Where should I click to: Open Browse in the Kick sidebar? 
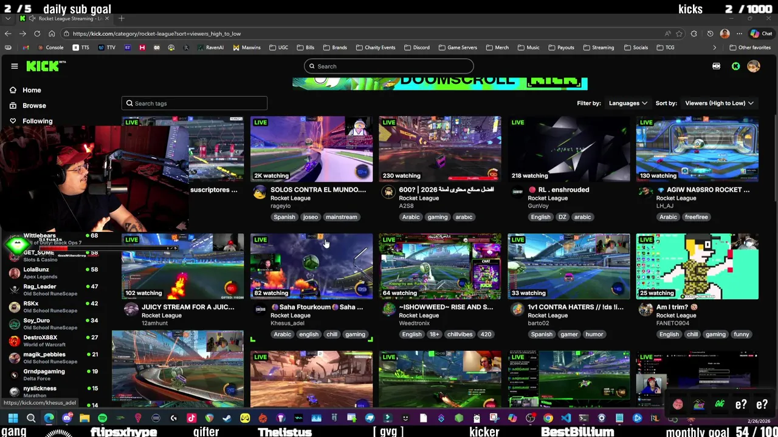[x=34, y=106]
